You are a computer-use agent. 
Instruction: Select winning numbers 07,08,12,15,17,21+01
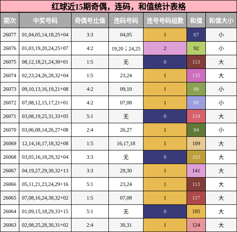coord(45,103)
